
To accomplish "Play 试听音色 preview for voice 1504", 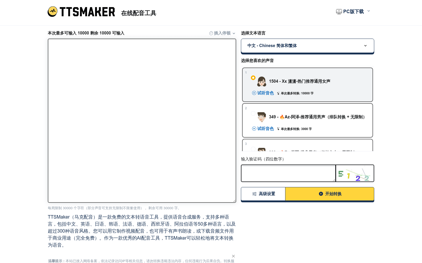I will click(263, 93).
